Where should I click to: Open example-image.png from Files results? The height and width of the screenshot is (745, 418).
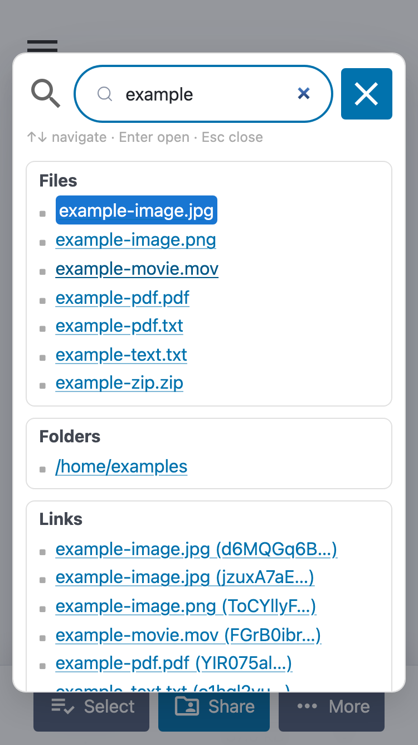tap(136, 240)
